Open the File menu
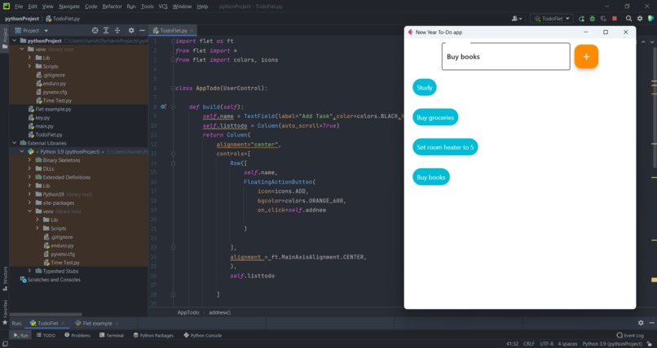The height and width of the screenshot is (348, 657). (x=19, y=7)
